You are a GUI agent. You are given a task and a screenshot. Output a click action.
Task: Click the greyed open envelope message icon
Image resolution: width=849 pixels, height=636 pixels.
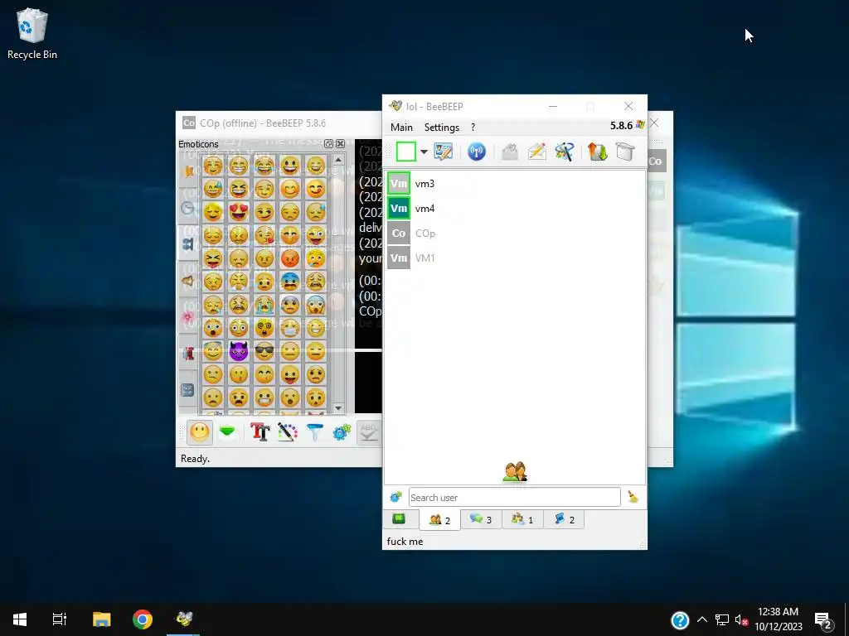pos(510,152)
